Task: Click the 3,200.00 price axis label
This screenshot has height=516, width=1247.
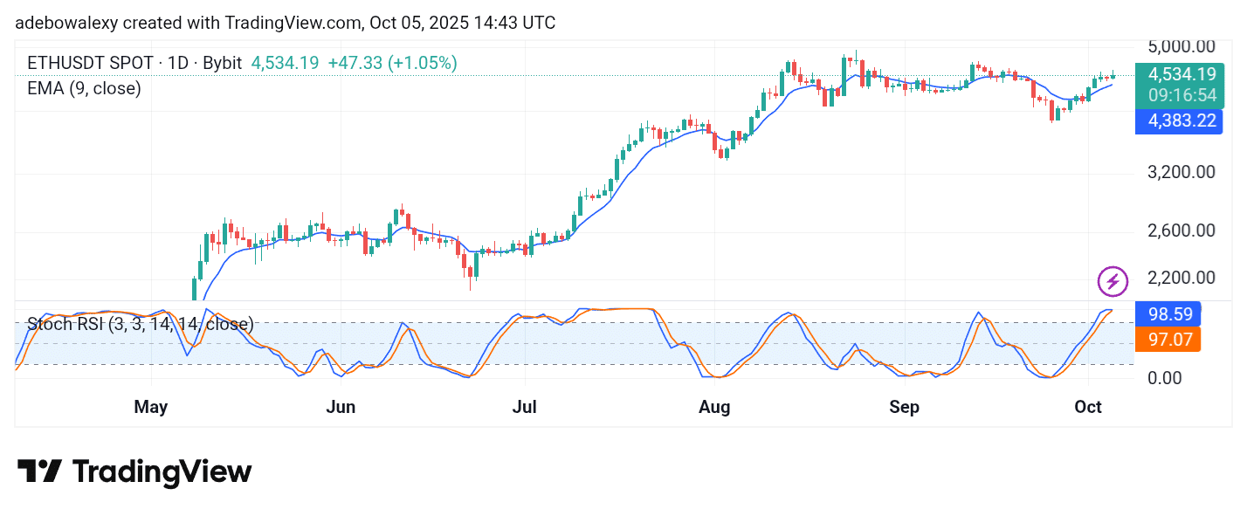Action: tap(1181, 172)
